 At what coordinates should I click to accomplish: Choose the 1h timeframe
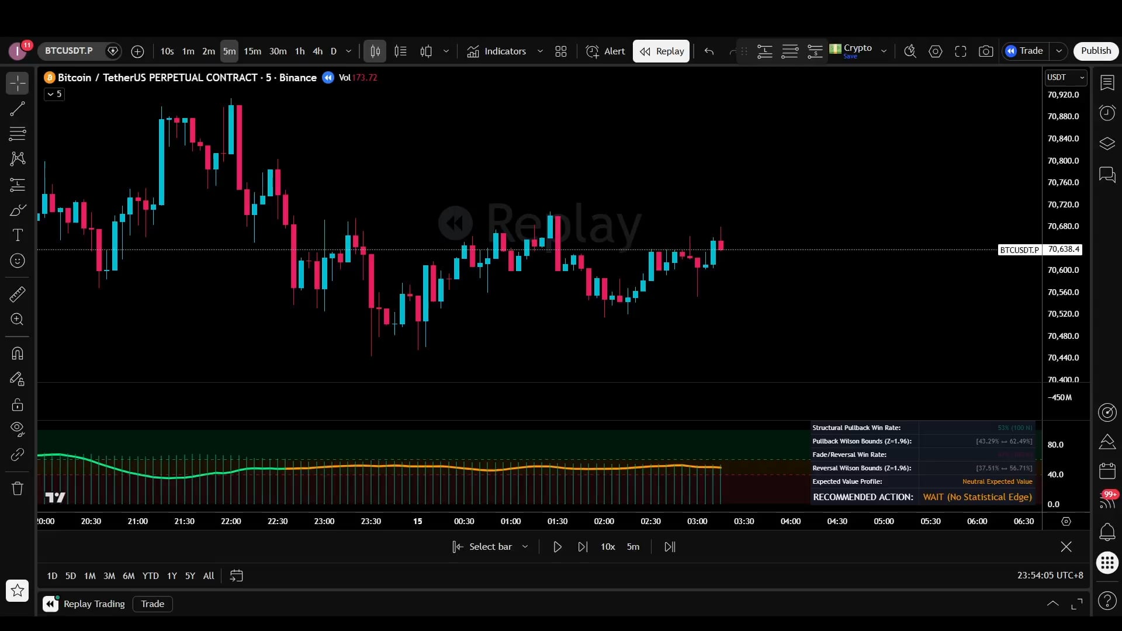(300, 51)
